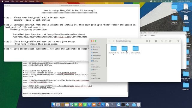
Task: Open Launchpad from the Dock
Action: pyautogui.click(x=58, y=105)
